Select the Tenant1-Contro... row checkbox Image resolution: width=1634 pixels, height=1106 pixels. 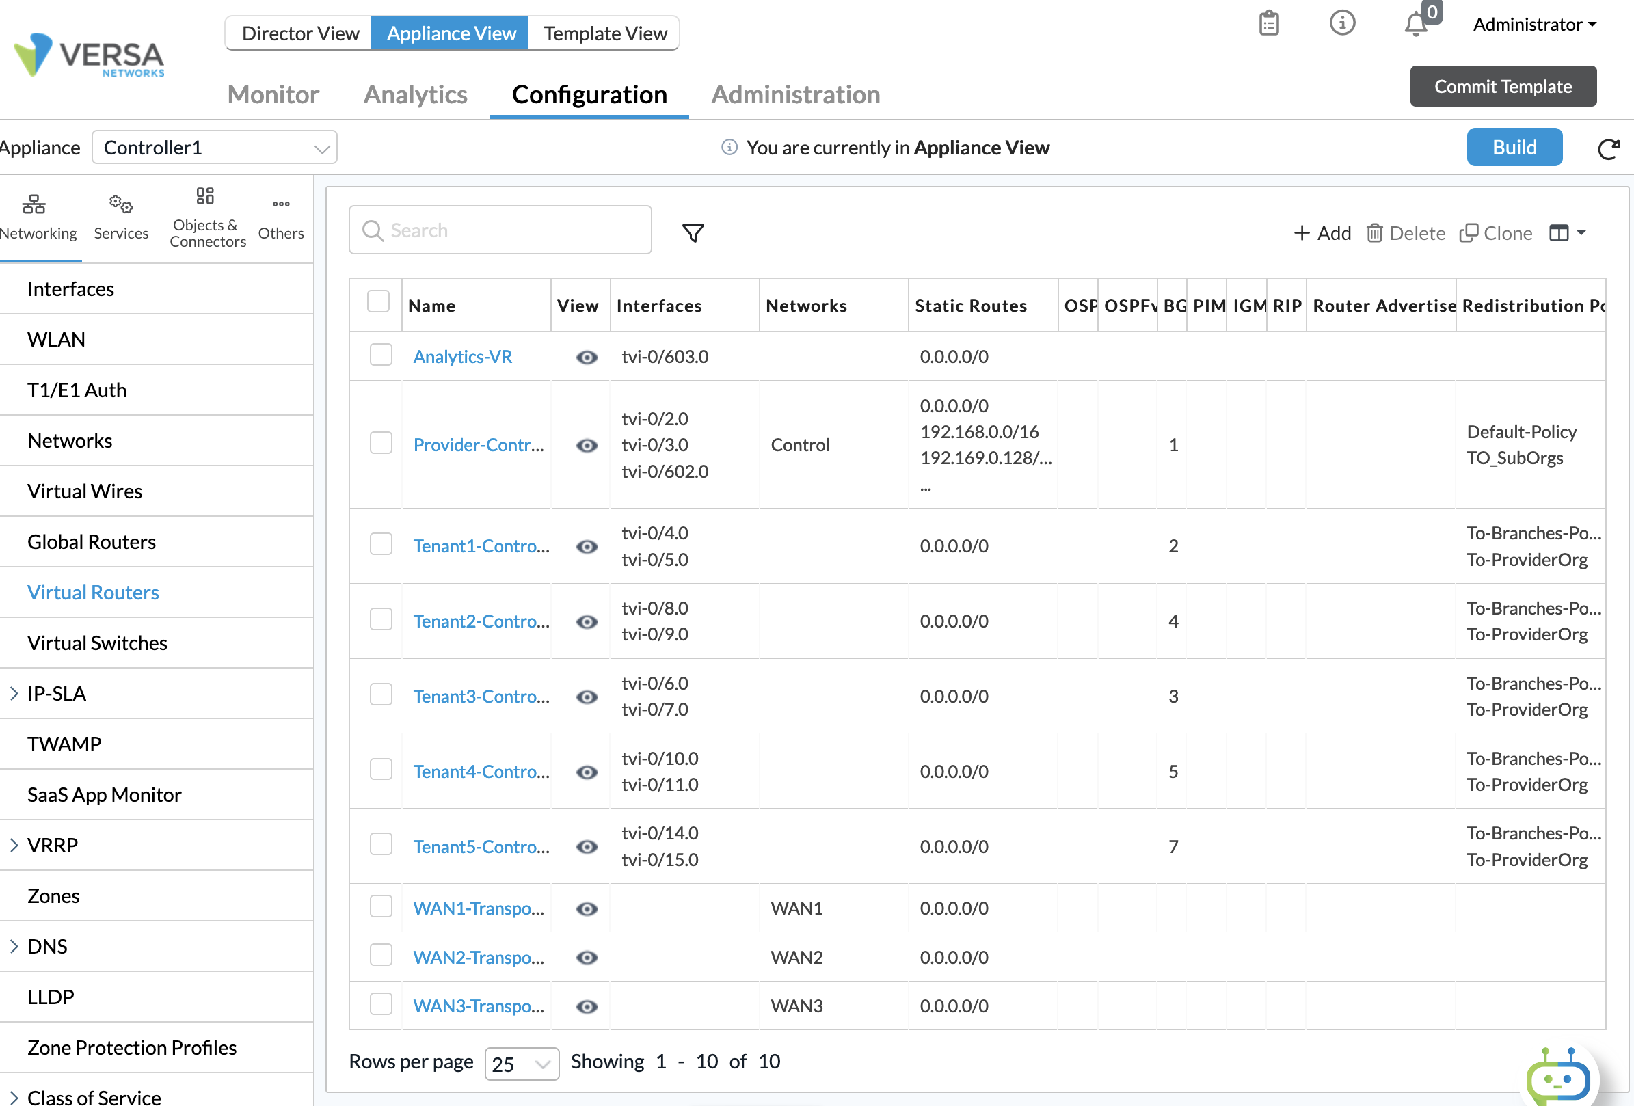381,543
